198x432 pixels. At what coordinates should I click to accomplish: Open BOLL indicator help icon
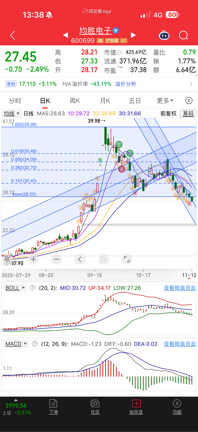tap(32, 288)
